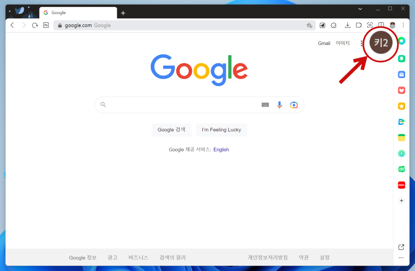Click the video capture toolbar icon
This screenshot has height=271, width=415.
[359, 25]
